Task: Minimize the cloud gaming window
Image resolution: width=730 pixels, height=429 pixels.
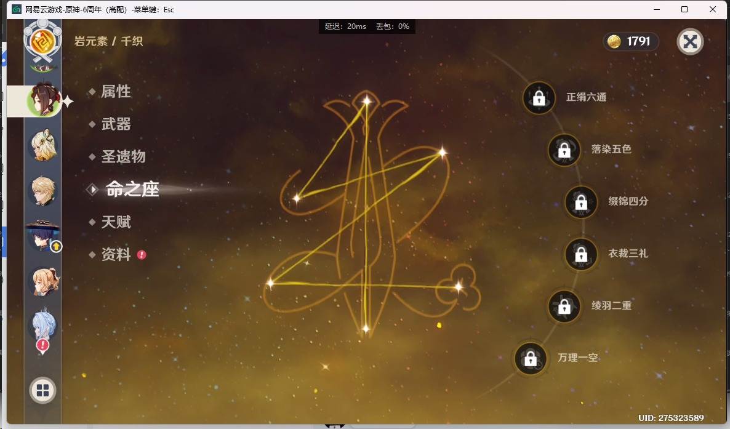Action: point(656,9)
